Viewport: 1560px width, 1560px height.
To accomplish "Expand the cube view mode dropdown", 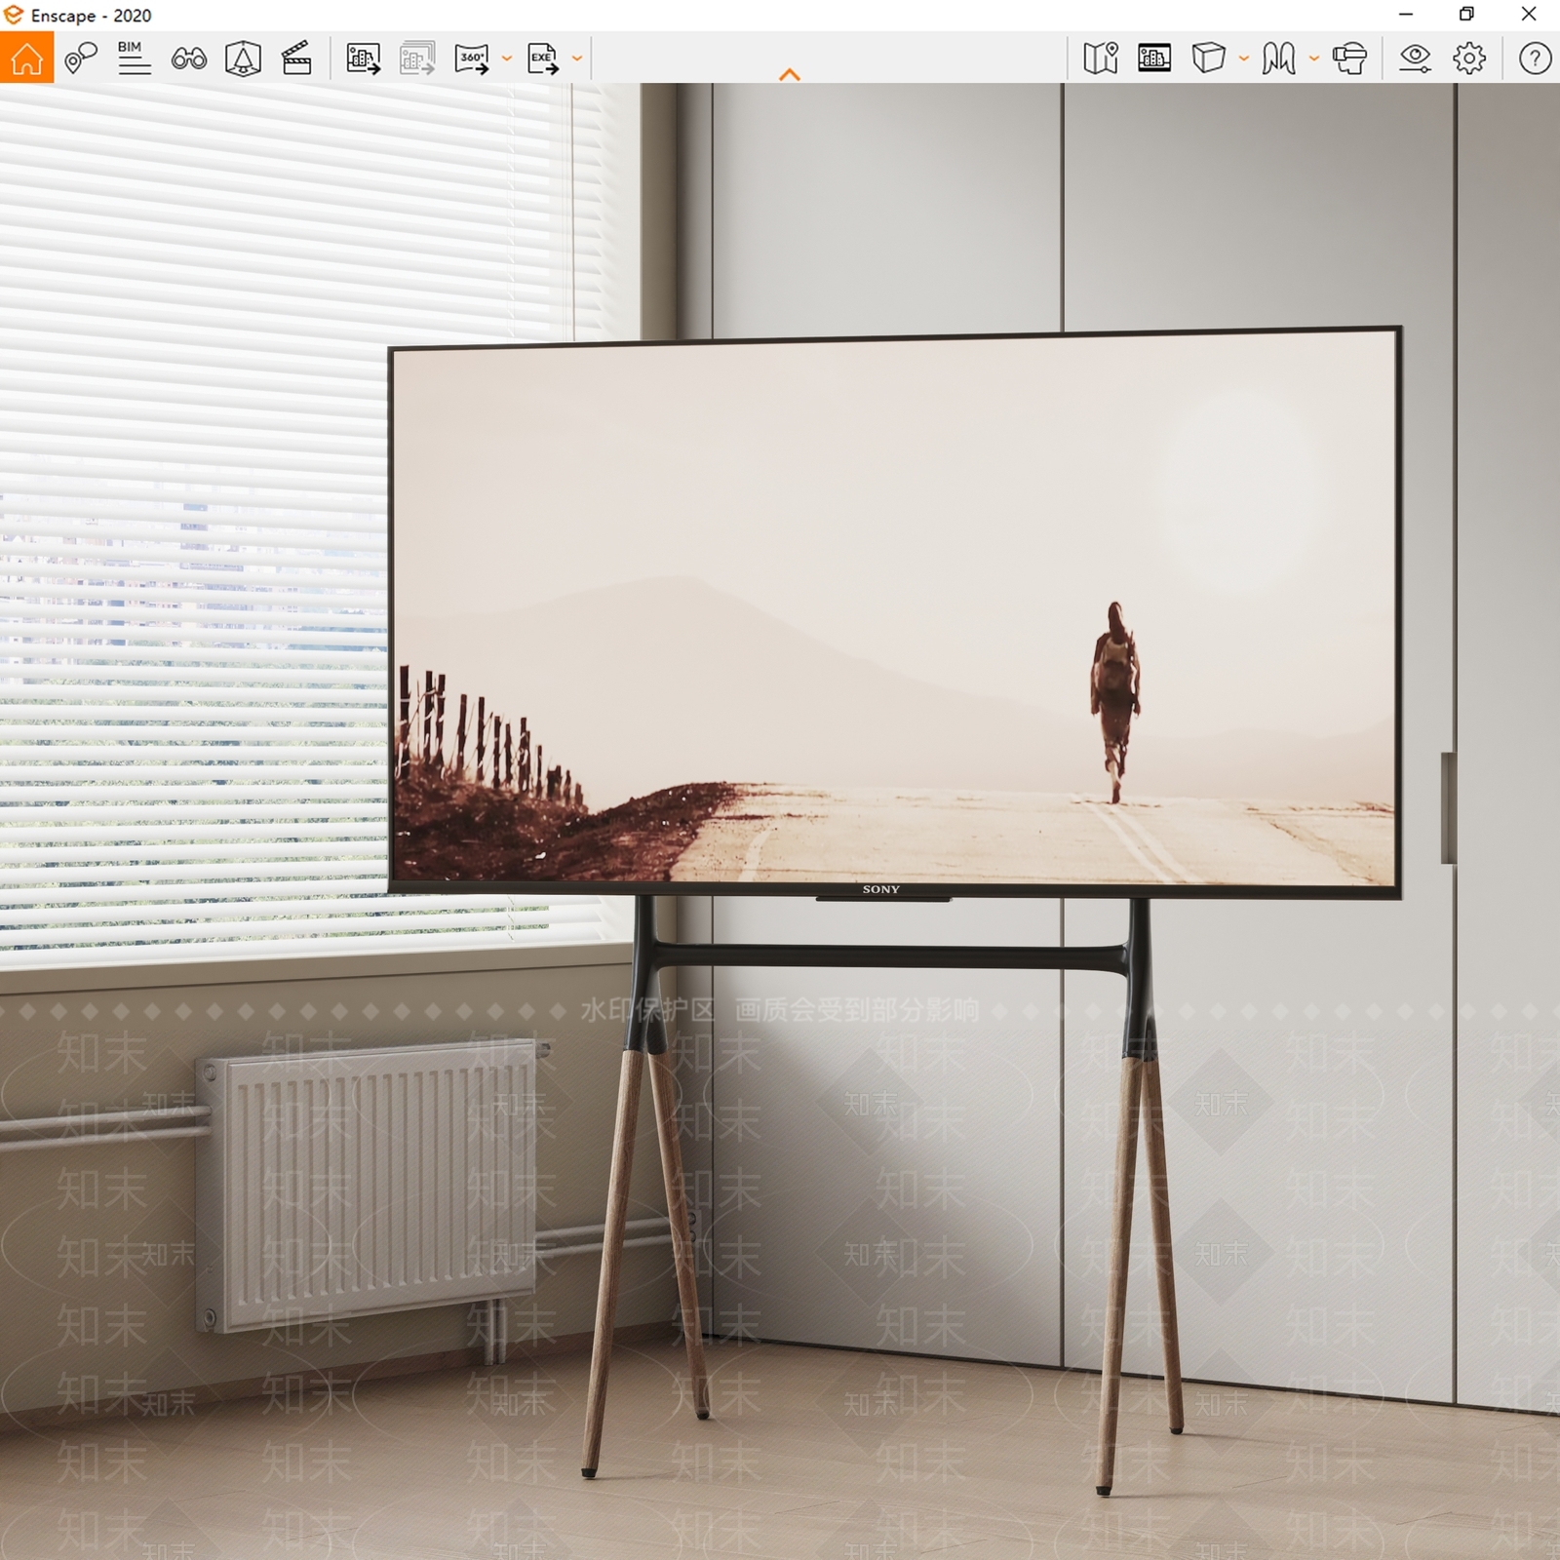I will pos(1243,58).
